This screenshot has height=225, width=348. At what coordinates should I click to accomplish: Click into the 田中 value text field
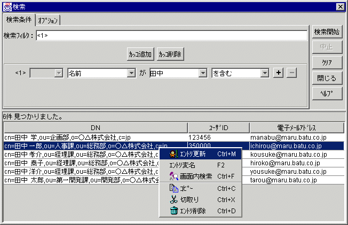[x=174, y=73]
